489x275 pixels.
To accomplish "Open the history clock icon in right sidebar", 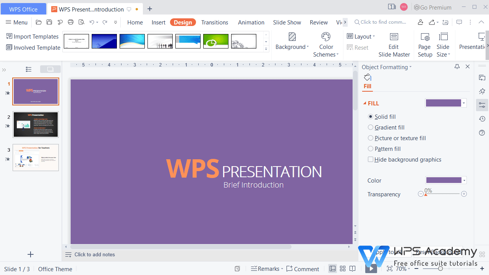I will (482, 119).
